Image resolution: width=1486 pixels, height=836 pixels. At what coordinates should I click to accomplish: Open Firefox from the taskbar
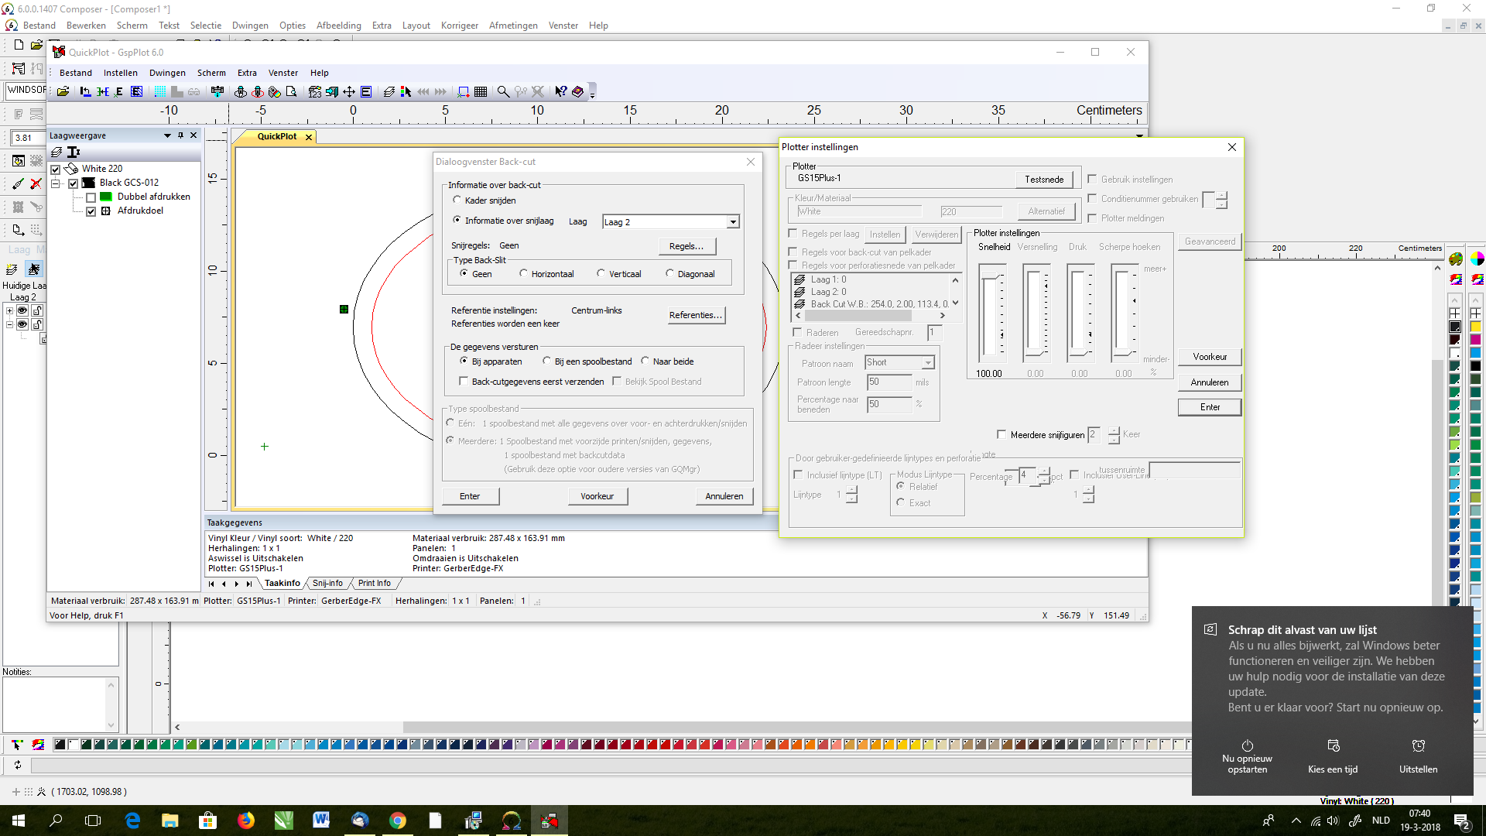(246, 821)
